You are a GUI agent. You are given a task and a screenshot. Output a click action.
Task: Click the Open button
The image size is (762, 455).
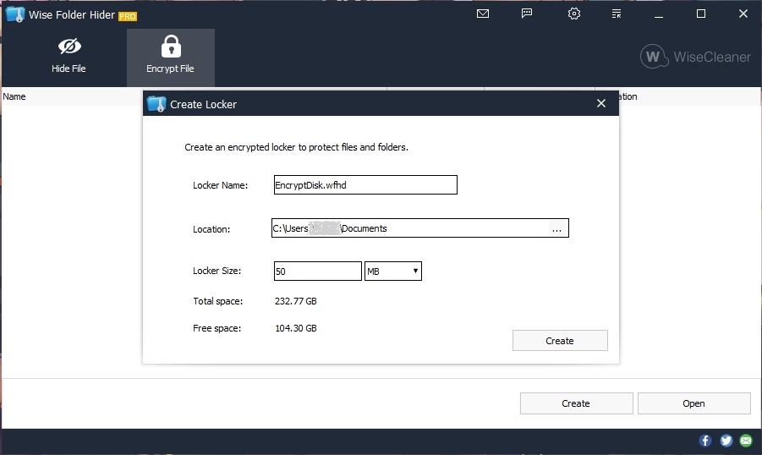694,403
